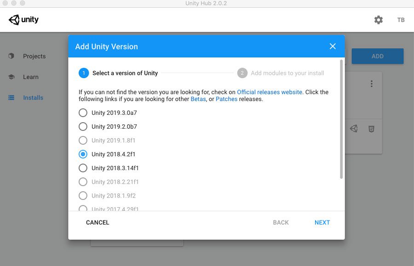Select the Unity 2018.2.21f1 radio button
Screen dimensions: 414x266
pyautogui.click(x=83, y=181)
